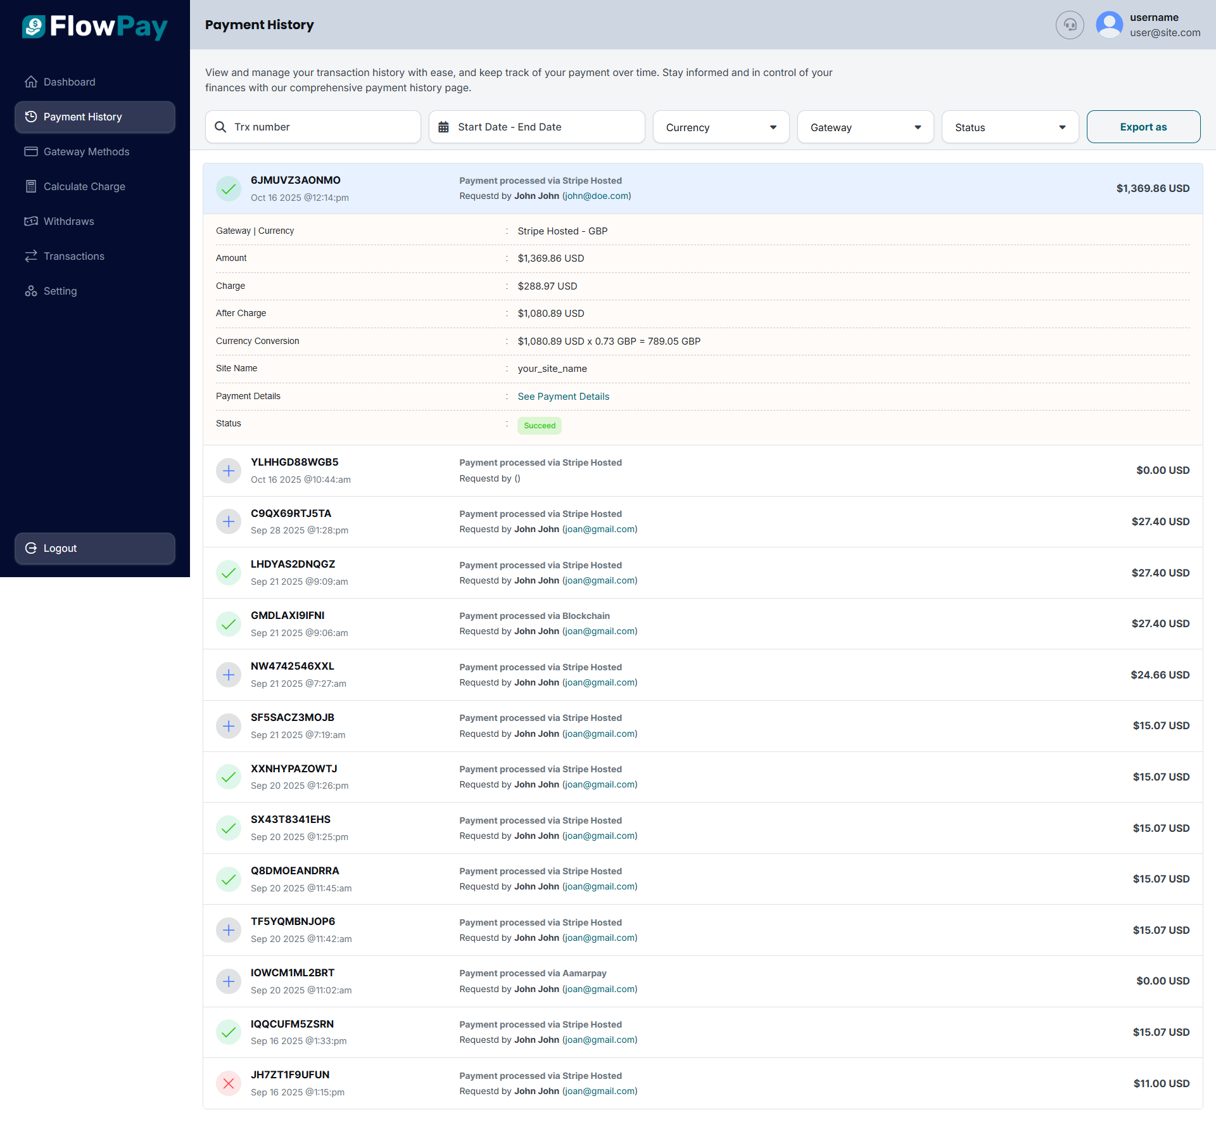Click red failed icon for JH7ZT1F9UFUN
Screen dimensions: 1216x1122
click(x=229, y=1083)
